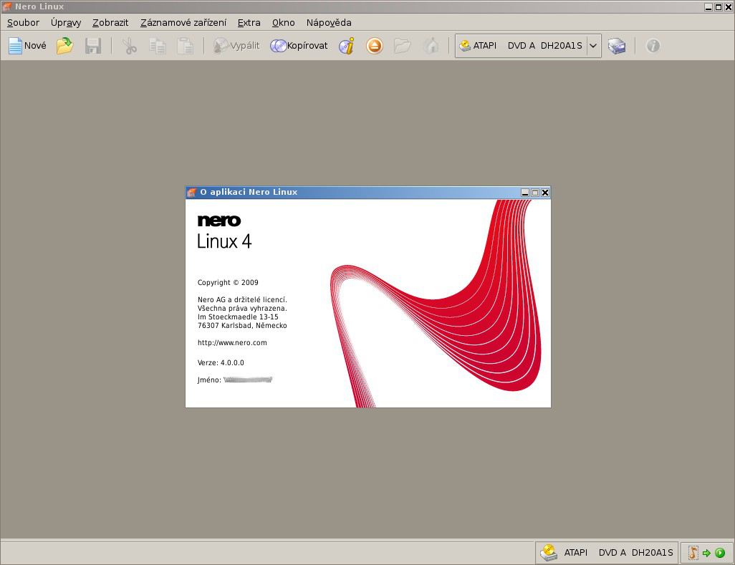Click the copy documents icon in toolbar

pos(158,46)
